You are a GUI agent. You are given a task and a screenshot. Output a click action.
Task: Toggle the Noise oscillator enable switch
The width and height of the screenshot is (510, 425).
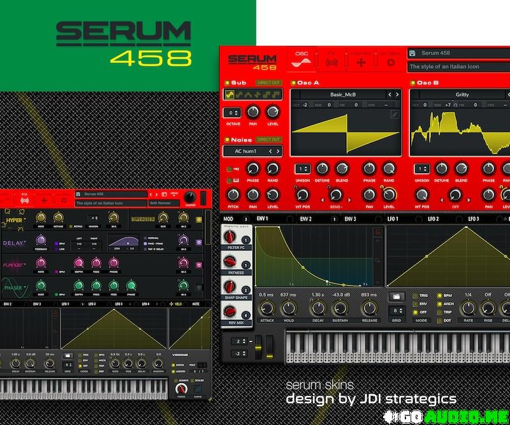[x=228, y=140]
